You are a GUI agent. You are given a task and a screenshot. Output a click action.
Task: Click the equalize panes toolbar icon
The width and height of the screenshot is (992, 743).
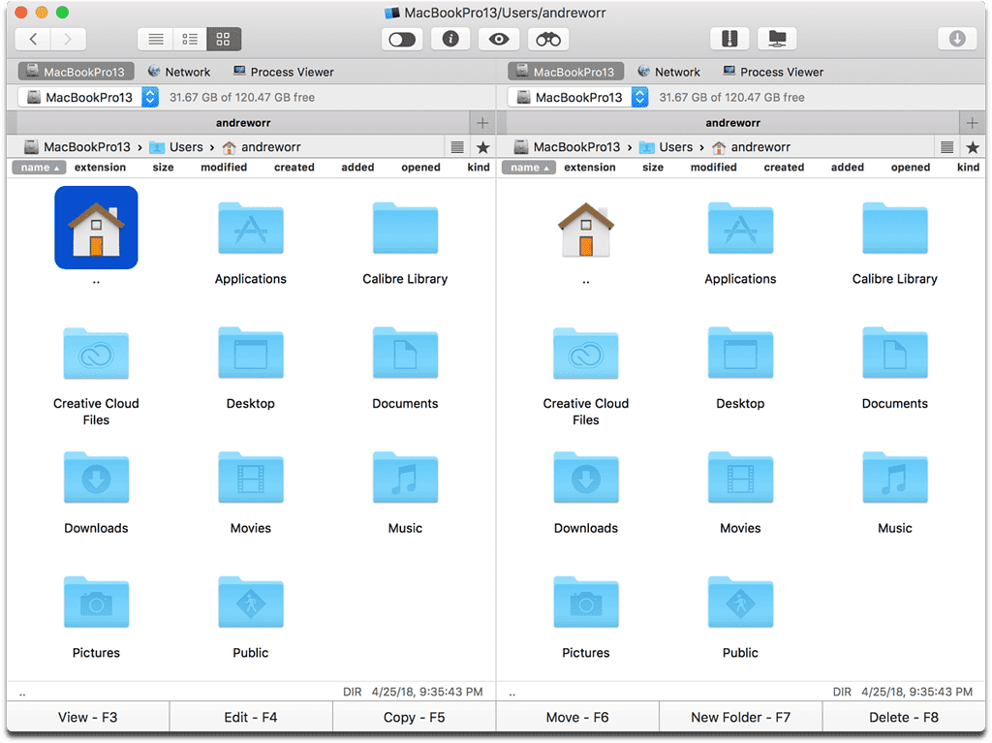pos(729,38)
